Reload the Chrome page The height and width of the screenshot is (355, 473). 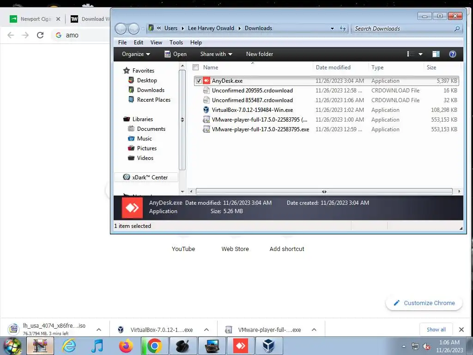[x=40, y=35]
